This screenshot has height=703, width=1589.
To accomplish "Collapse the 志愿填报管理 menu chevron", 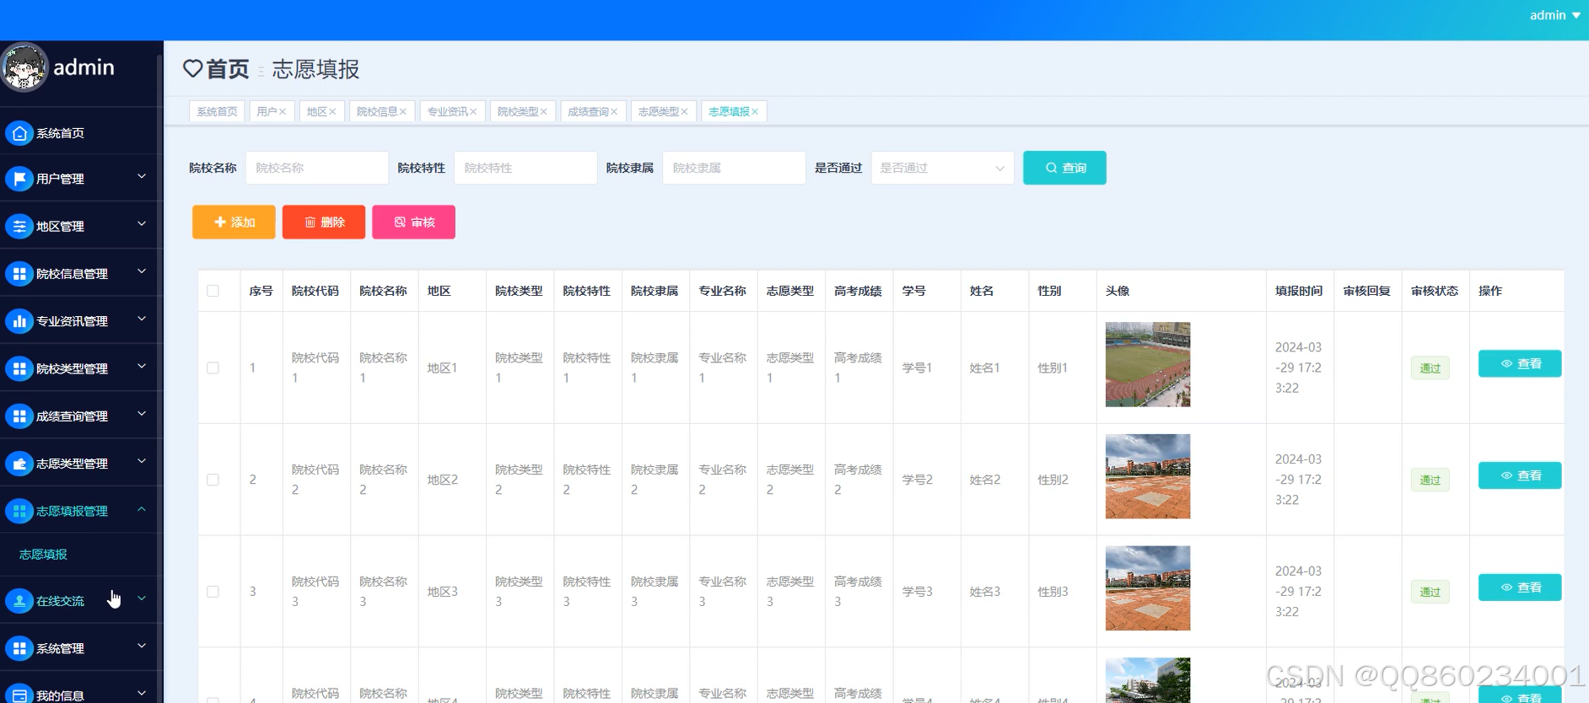I will click(142, 509).
